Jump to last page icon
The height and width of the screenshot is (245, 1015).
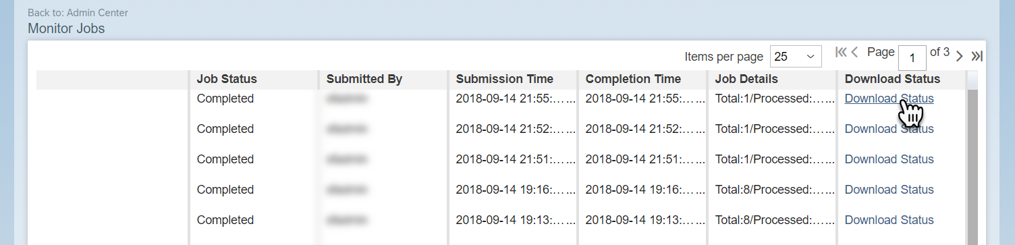pyautogui.click(x=977, y=56)
